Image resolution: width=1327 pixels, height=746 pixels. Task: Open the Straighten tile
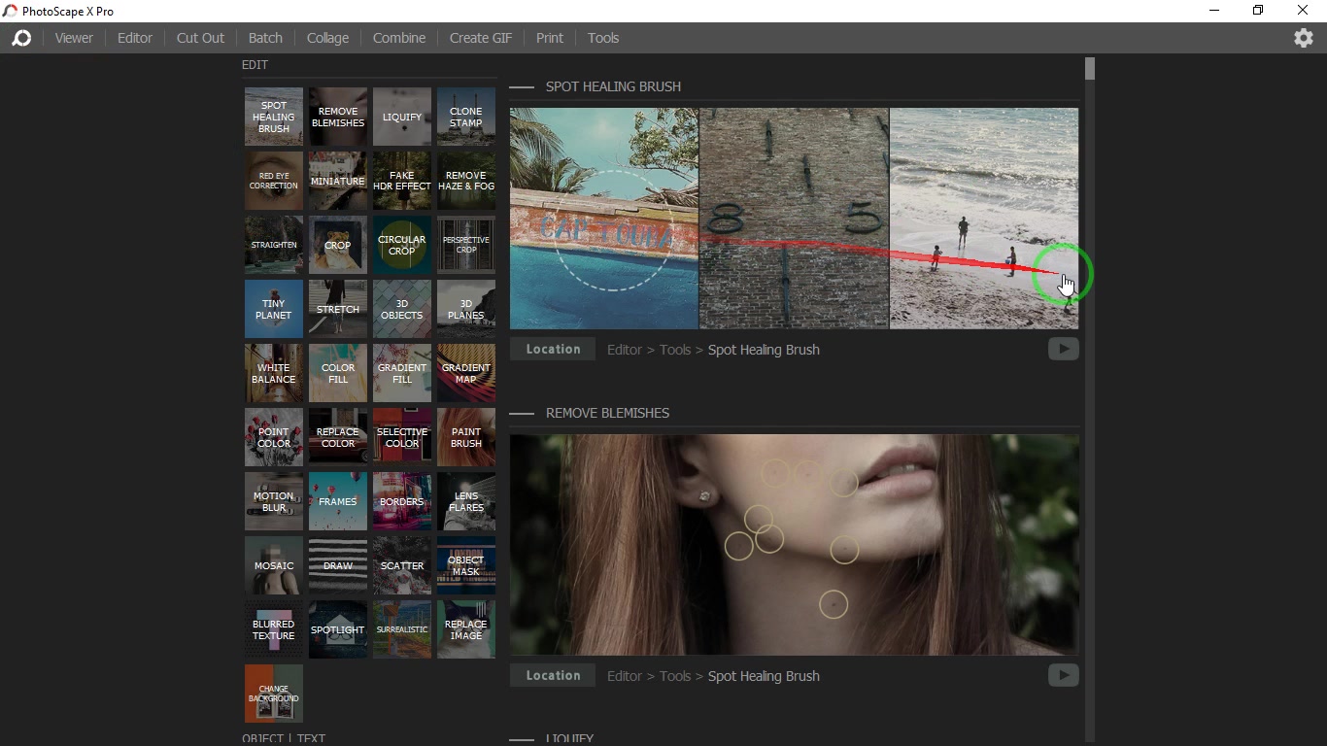click(274, 245)
